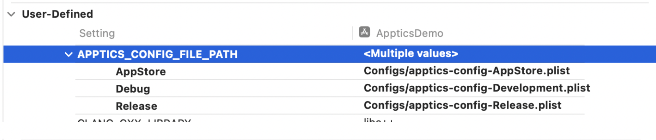Edit the apptics-config-Development.plist value
This screenshot has height=140, width=656.
tap(477, 88)
